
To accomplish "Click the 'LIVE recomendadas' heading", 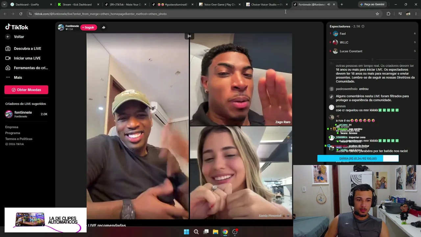I will [107, 225].
